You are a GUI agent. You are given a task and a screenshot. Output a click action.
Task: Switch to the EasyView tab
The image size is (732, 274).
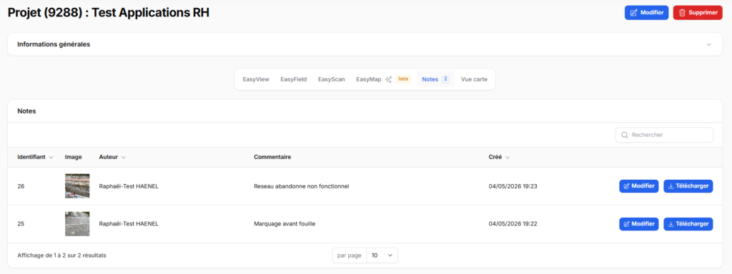[256, 79]
